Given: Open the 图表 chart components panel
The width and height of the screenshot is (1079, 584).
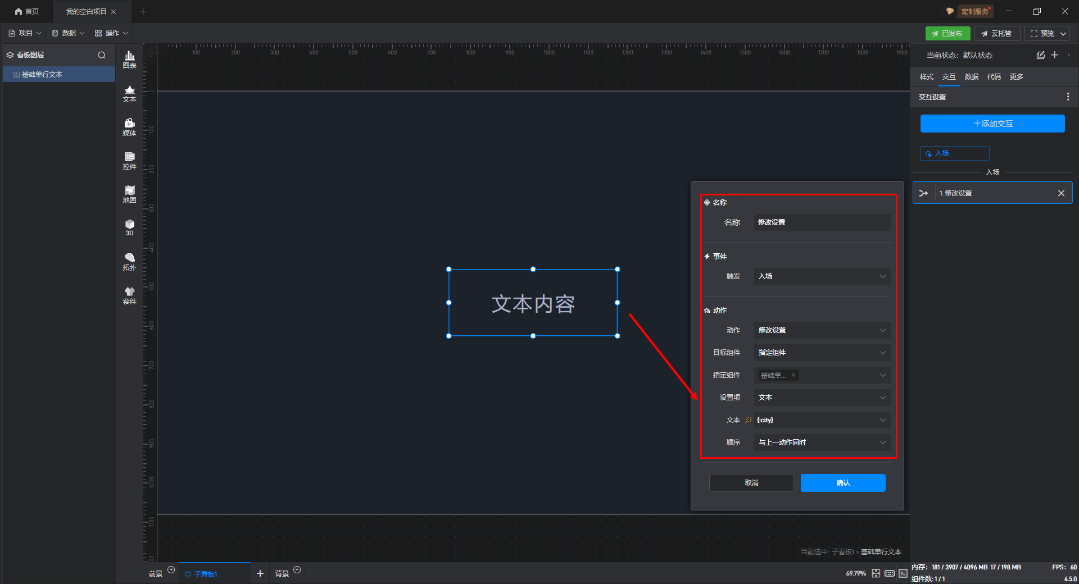Looking at the screenshot, I should (129, 60).
